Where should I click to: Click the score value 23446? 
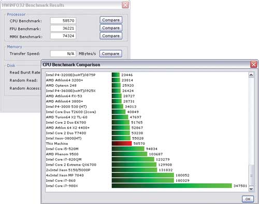pyautogui.click(x=127, y=75)
